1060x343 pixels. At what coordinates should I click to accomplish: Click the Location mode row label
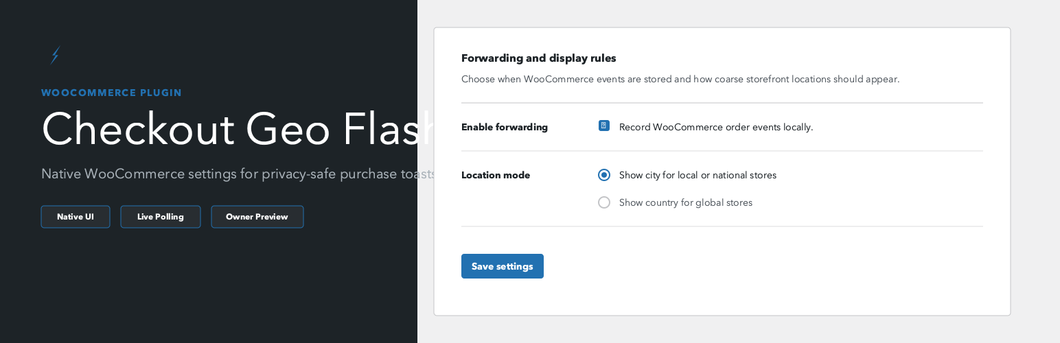[496, 175]
